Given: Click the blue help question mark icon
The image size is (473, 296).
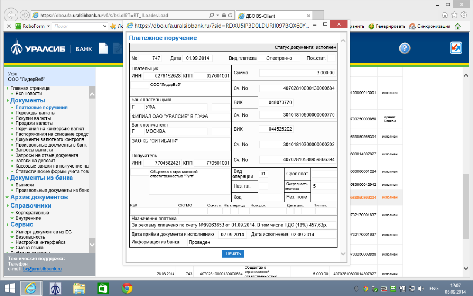Looking at the screenshot, I should [405, 48].
